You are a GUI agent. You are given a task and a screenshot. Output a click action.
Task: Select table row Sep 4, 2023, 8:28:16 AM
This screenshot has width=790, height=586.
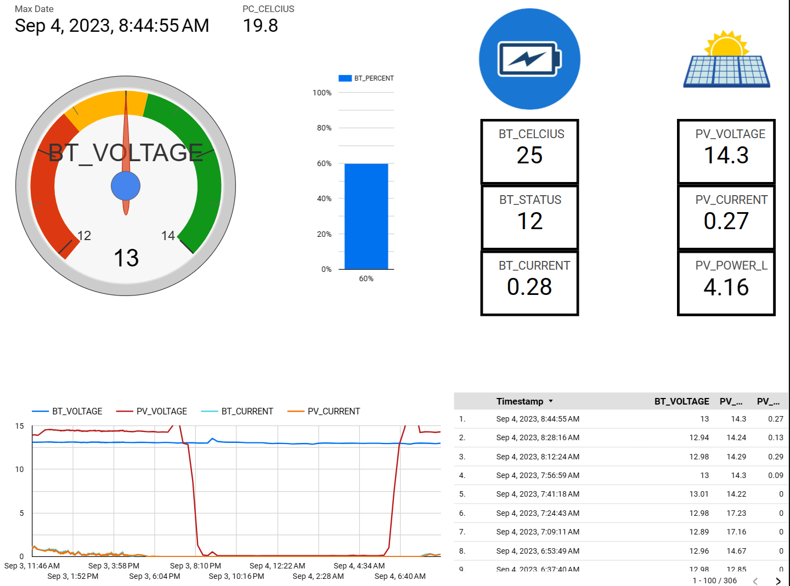(x=621, y=437)
